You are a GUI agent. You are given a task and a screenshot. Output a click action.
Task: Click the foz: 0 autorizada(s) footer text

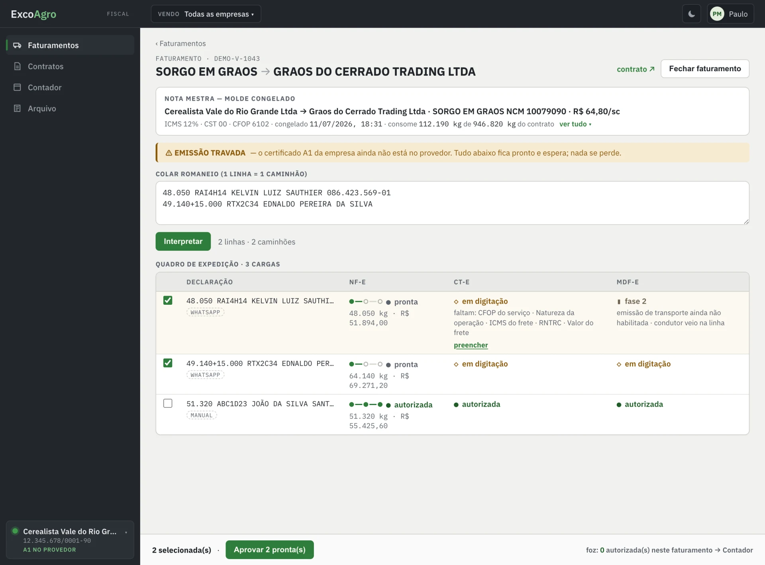[x=669, y=550]
